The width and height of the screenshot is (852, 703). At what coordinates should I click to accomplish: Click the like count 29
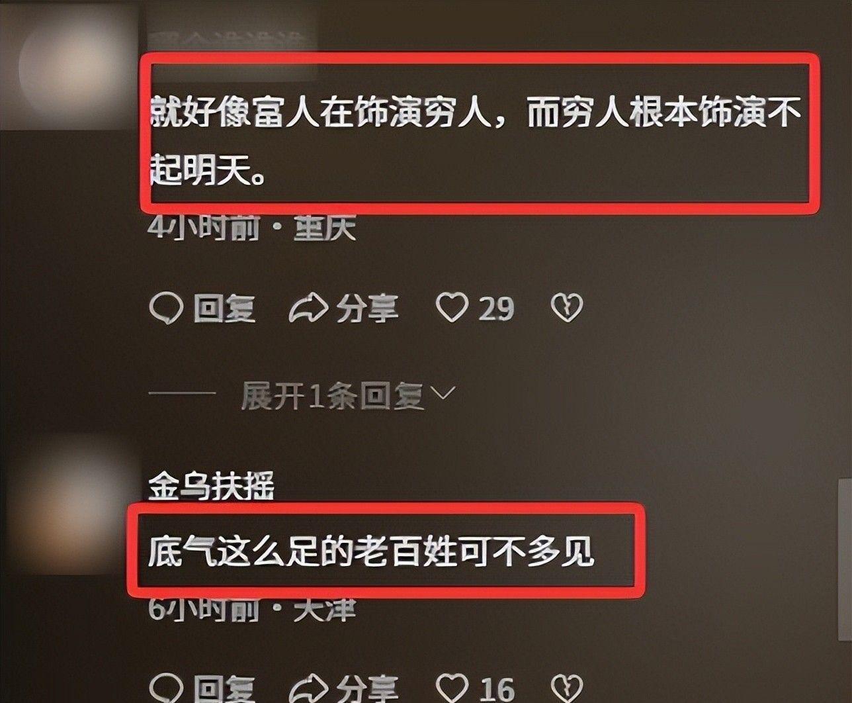tap(495, 308)
